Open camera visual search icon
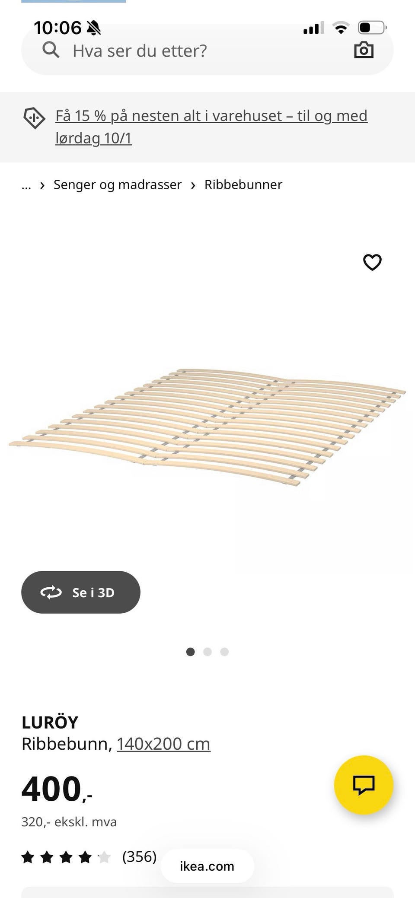This screenshot has width=415, height=898. coord(364,50)
